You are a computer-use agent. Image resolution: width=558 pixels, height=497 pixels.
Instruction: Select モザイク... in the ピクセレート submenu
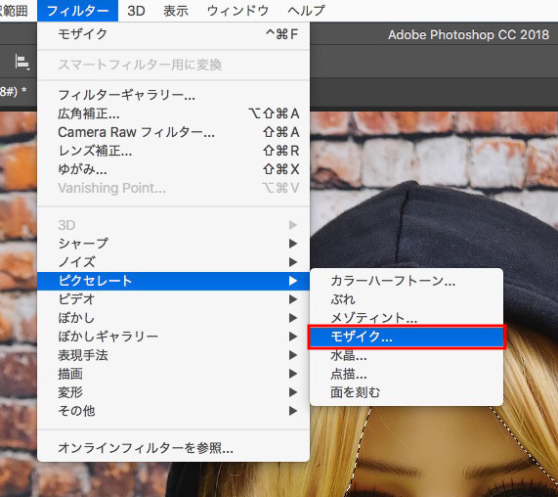pyautogui.click(x=407, y=337)
